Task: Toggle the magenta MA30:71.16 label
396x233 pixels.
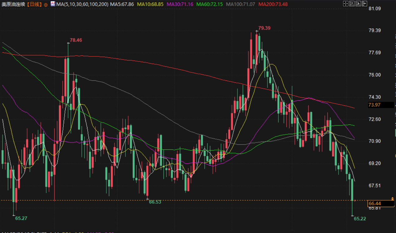Action: tap(180, 4)
